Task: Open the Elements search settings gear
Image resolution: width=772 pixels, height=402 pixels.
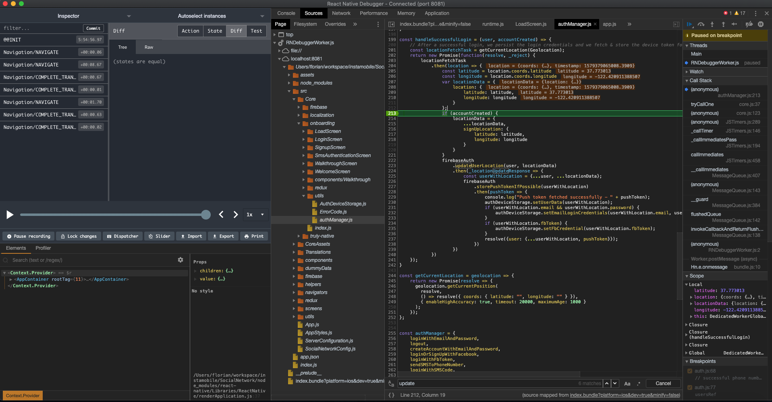Action: (x=180, y=260)
